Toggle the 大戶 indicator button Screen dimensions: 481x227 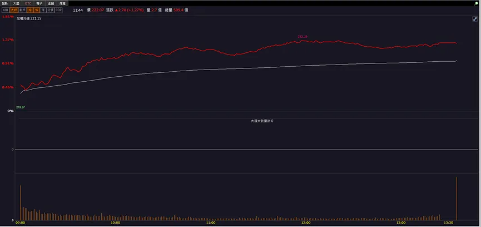click(14, 10)
